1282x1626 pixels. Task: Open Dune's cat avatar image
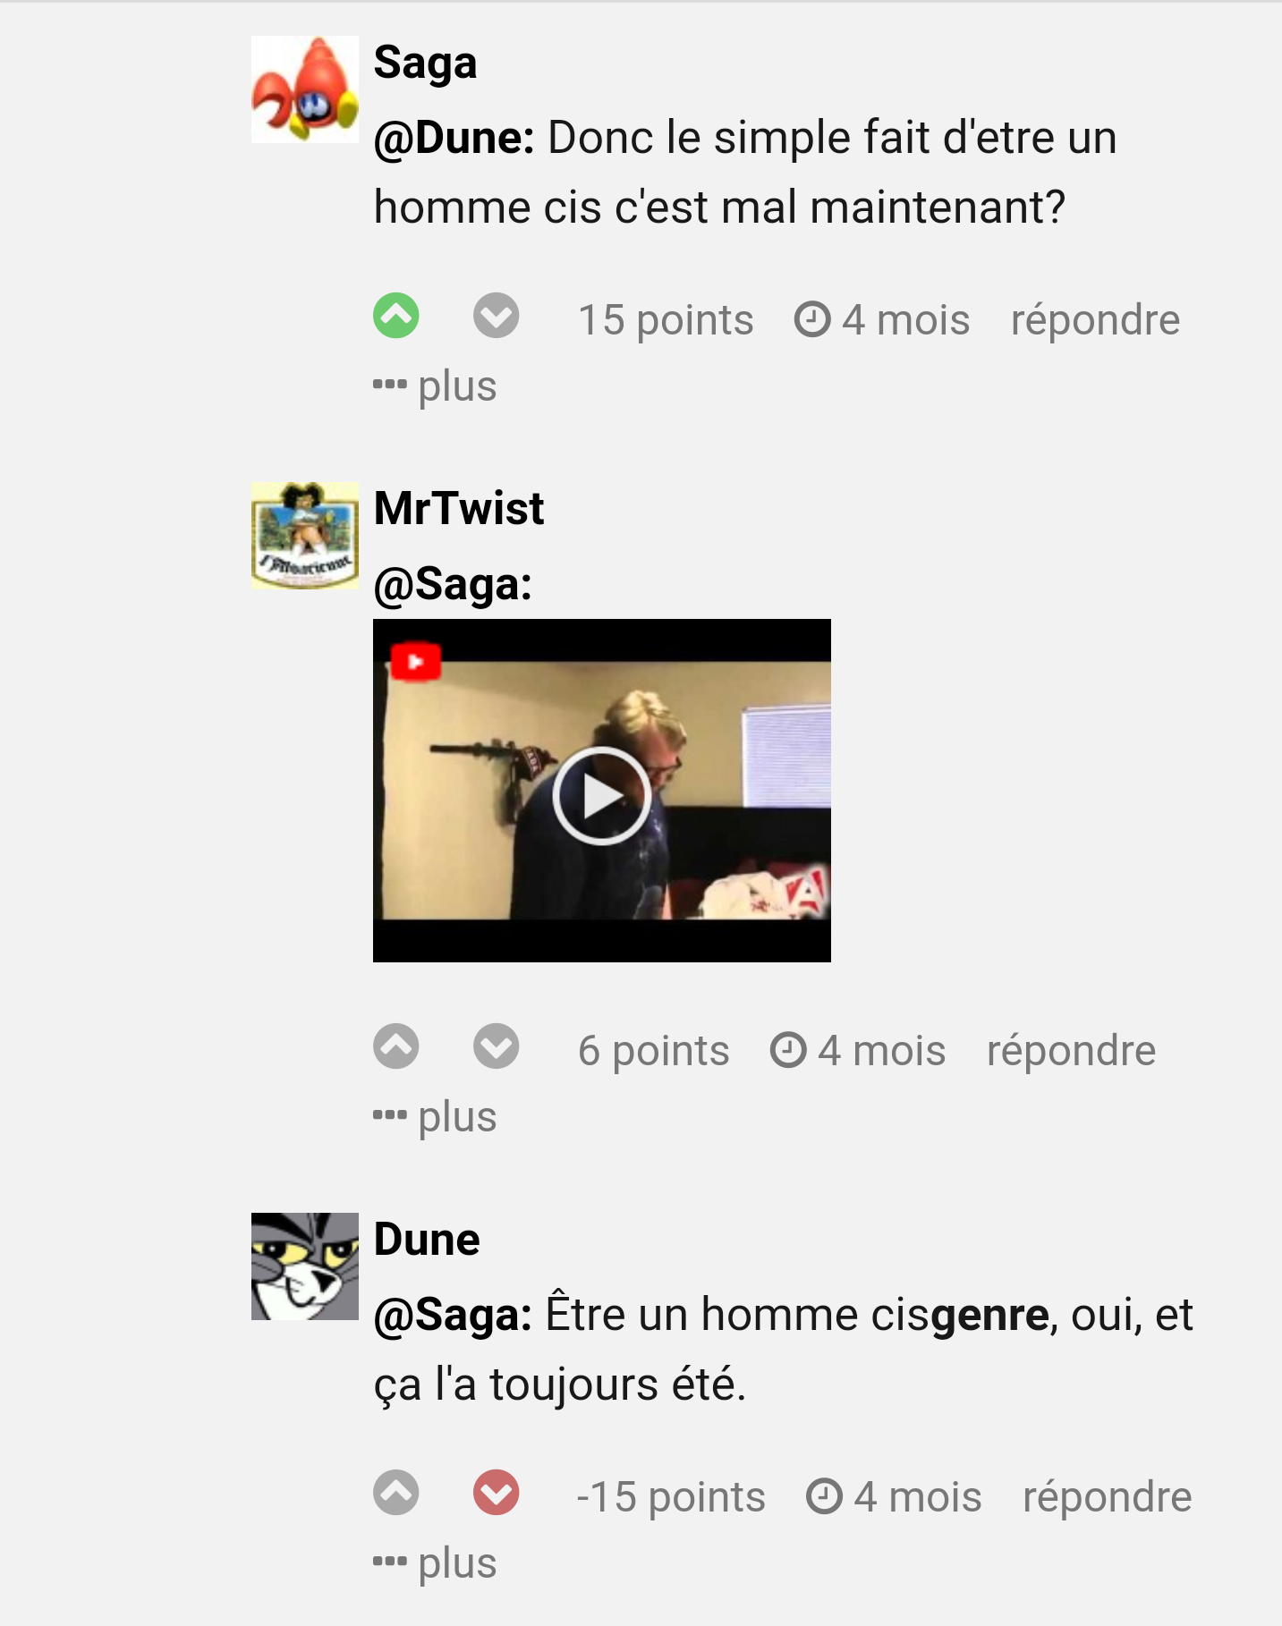[x=305, y=1266]
